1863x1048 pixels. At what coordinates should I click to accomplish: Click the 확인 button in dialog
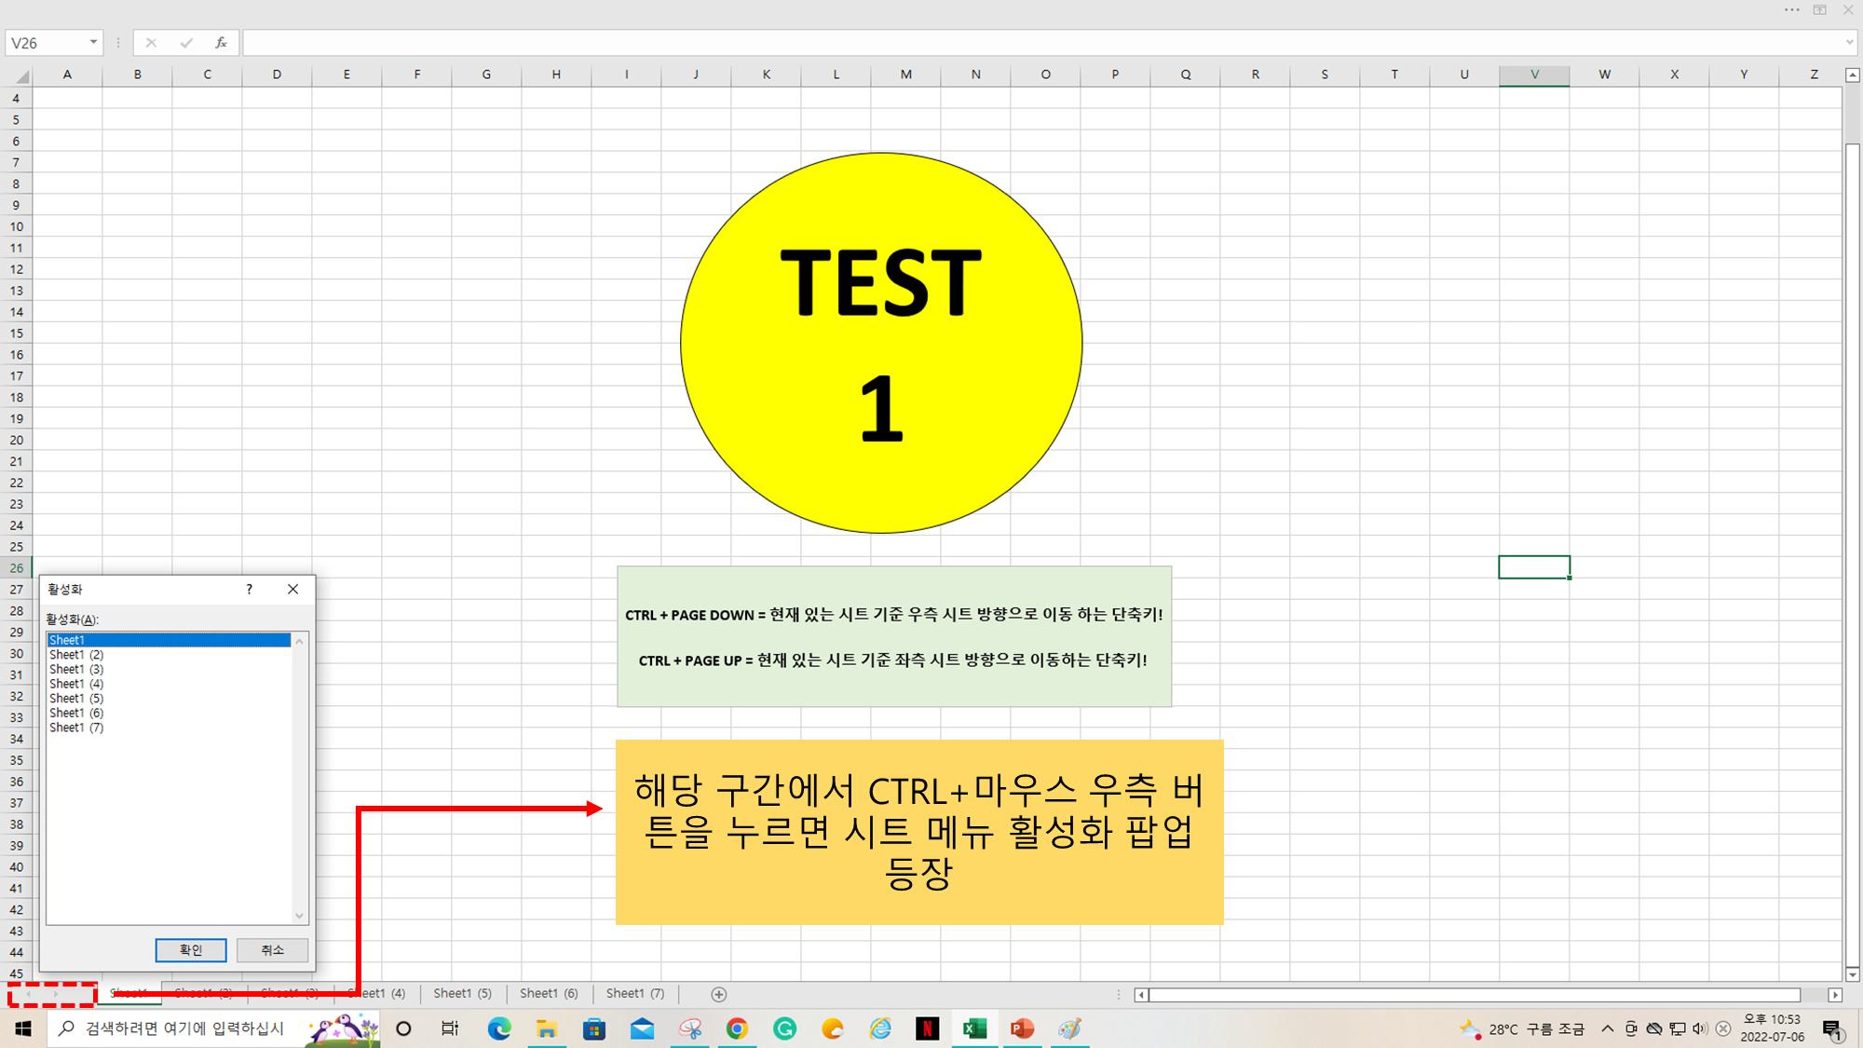191,949
